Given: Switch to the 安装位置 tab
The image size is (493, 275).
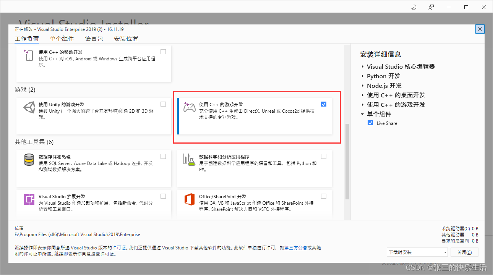Looking at the screenshot, I should pos(126,39).
